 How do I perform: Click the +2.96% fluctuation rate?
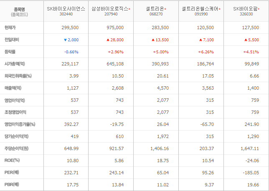click(116, 52)
